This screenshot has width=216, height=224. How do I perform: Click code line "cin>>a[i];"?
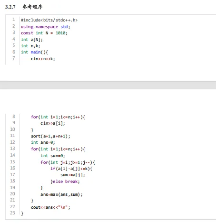click(53, 123)
